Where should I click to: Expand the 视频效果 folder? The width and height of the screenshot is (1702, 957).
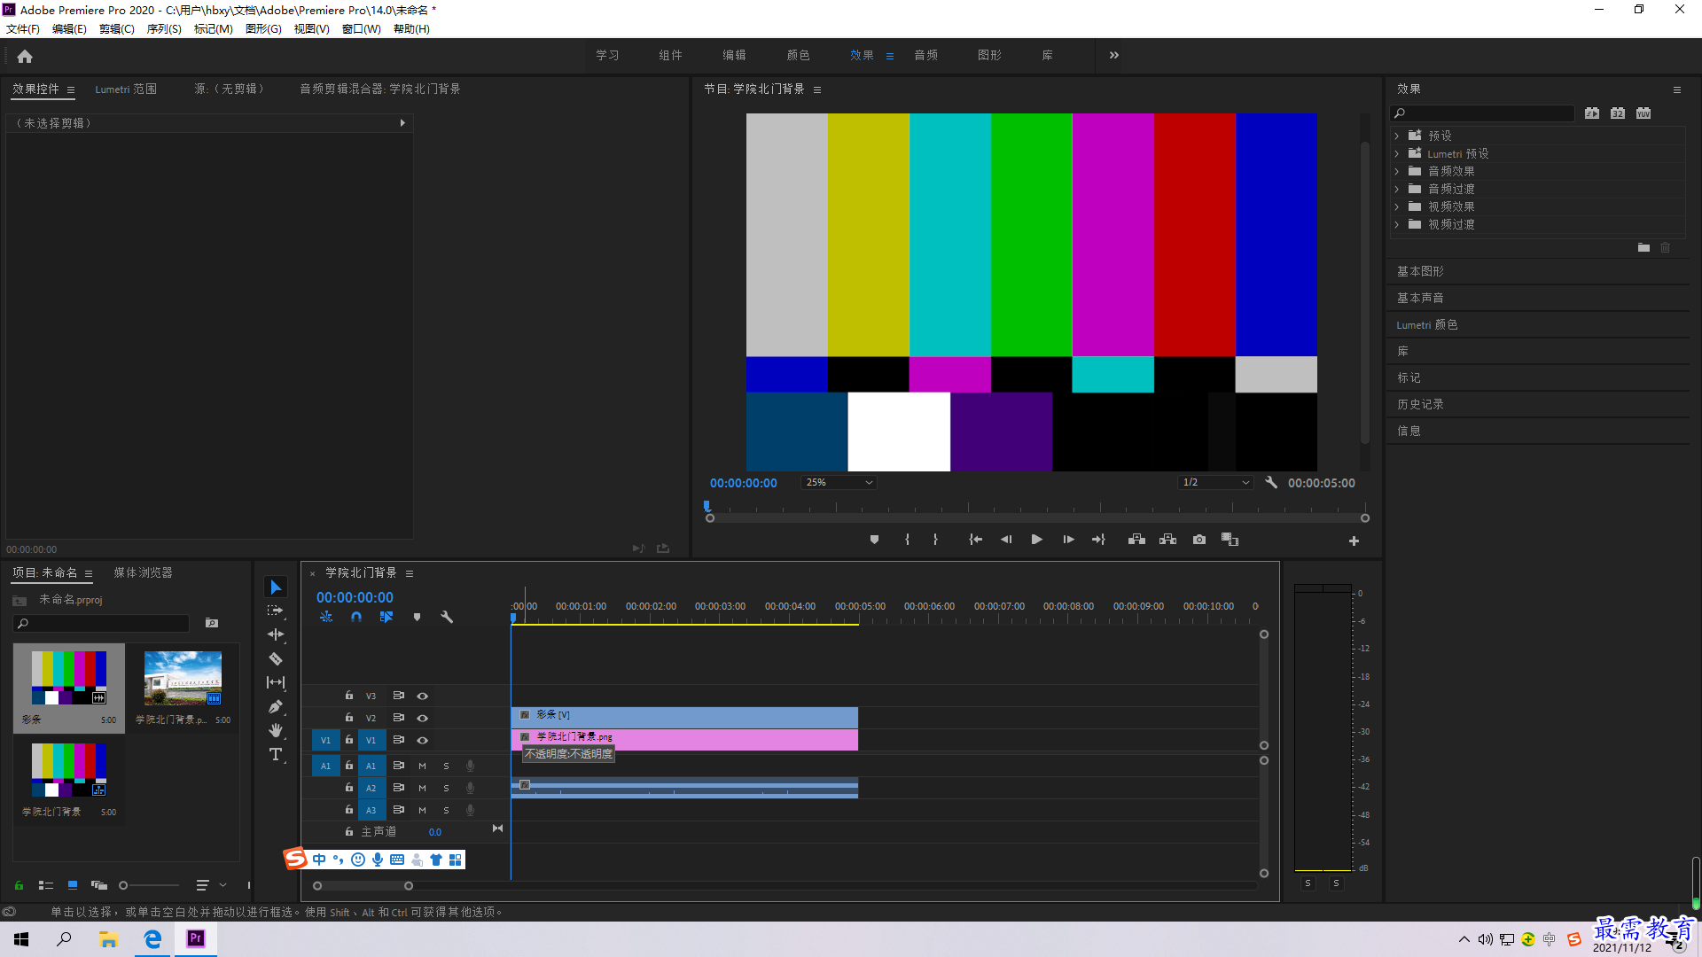coord(1397,206)
